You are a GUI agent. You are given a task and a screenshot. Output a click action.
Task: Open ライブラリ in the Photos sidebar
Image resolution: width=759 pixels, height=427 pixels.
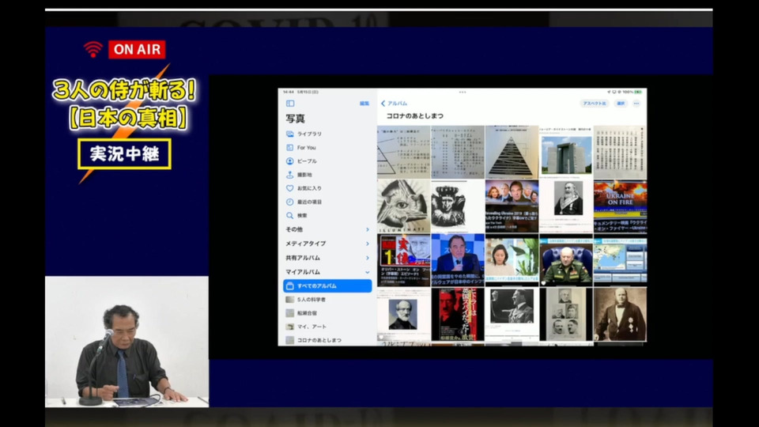coord(327,134)
